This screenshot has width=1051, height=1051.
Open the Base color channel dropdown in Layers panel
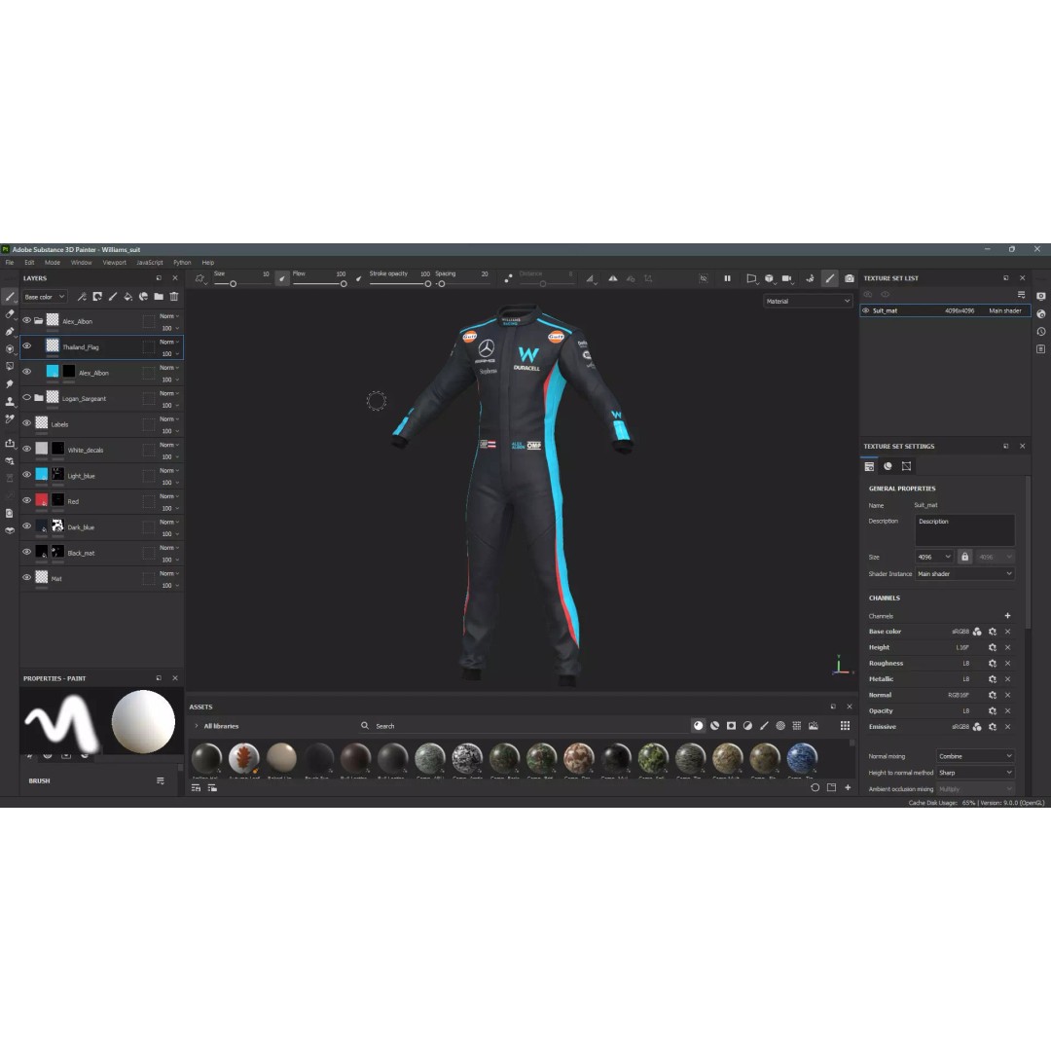pyautogui.click(x=44, y=296)
